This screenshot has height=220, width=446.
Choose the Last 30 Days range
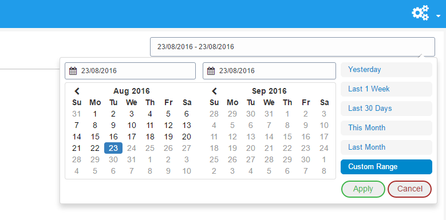386,109
